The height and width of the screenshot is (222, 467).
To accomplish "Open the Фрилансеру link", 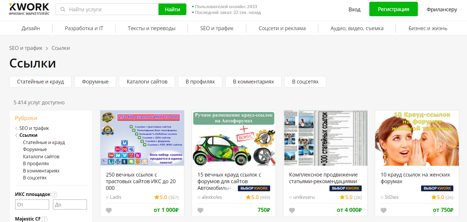I will pos(442,9).
